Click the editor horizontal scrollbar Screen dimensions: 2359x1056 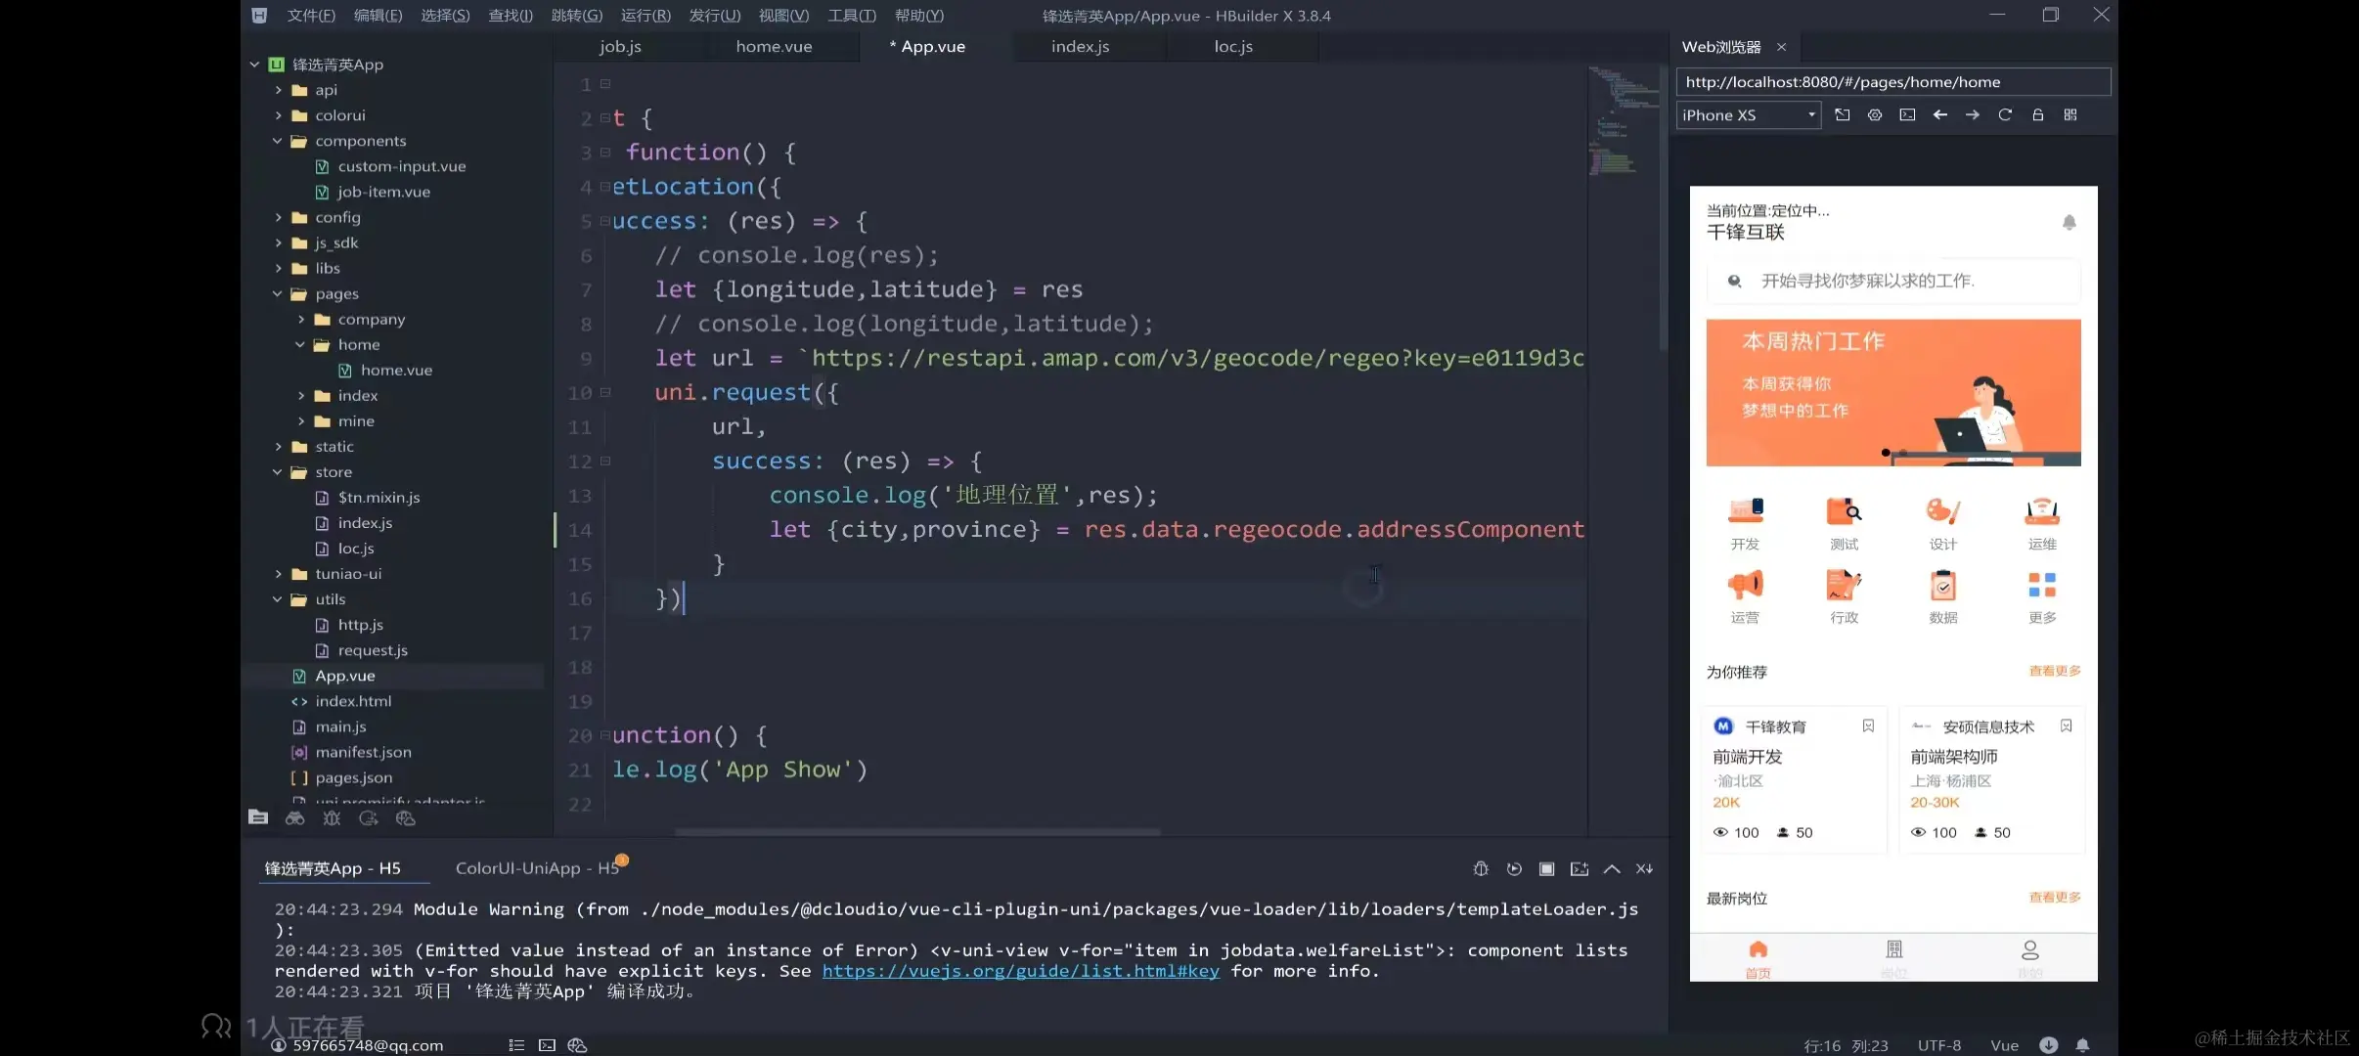pyautogui.click(x=916, y=832)
